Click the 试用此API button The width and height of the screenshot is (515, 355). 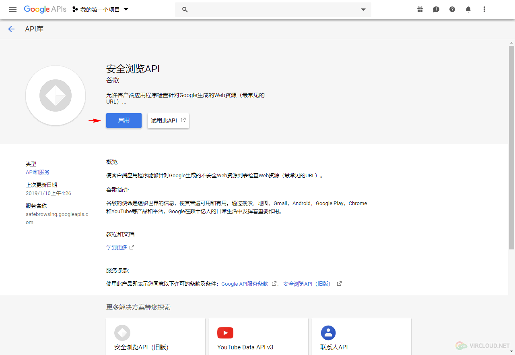point(168,120)
